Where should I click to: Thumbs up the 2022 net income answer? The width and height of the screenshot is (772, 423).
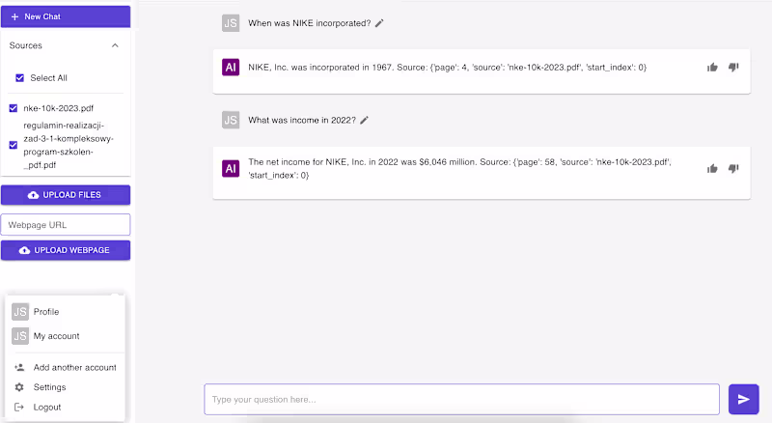(712, 168)
